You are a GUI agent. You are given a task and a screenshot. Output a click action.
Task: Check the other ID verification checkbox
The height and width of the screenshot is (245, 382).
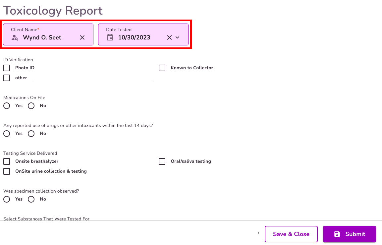[6, 78]
